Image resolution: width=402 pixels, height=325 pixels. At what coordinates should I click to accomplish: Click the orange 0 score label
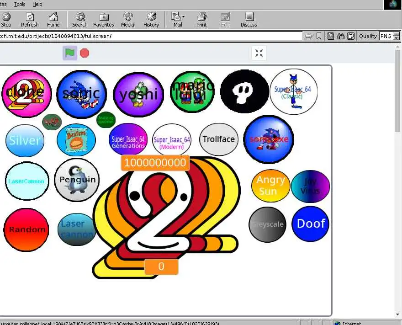[x=161, y=267]
